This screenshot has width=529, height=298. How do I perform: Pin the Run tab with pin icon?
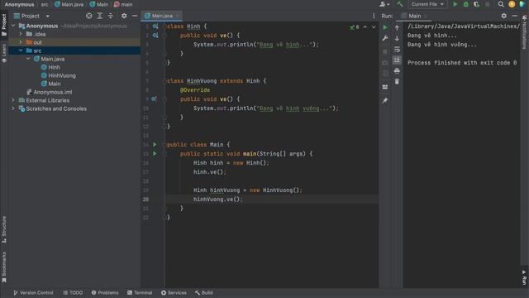(385, 101)
